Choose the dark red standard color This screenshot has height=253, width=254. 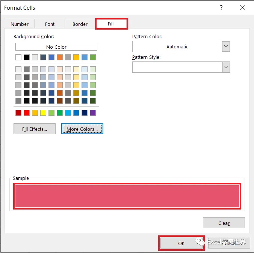point(18,113)
